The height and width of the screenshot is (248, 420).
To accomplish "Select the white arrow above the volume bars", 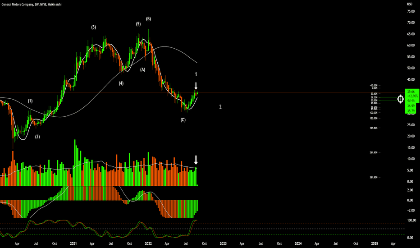I will tap(196, 160).
